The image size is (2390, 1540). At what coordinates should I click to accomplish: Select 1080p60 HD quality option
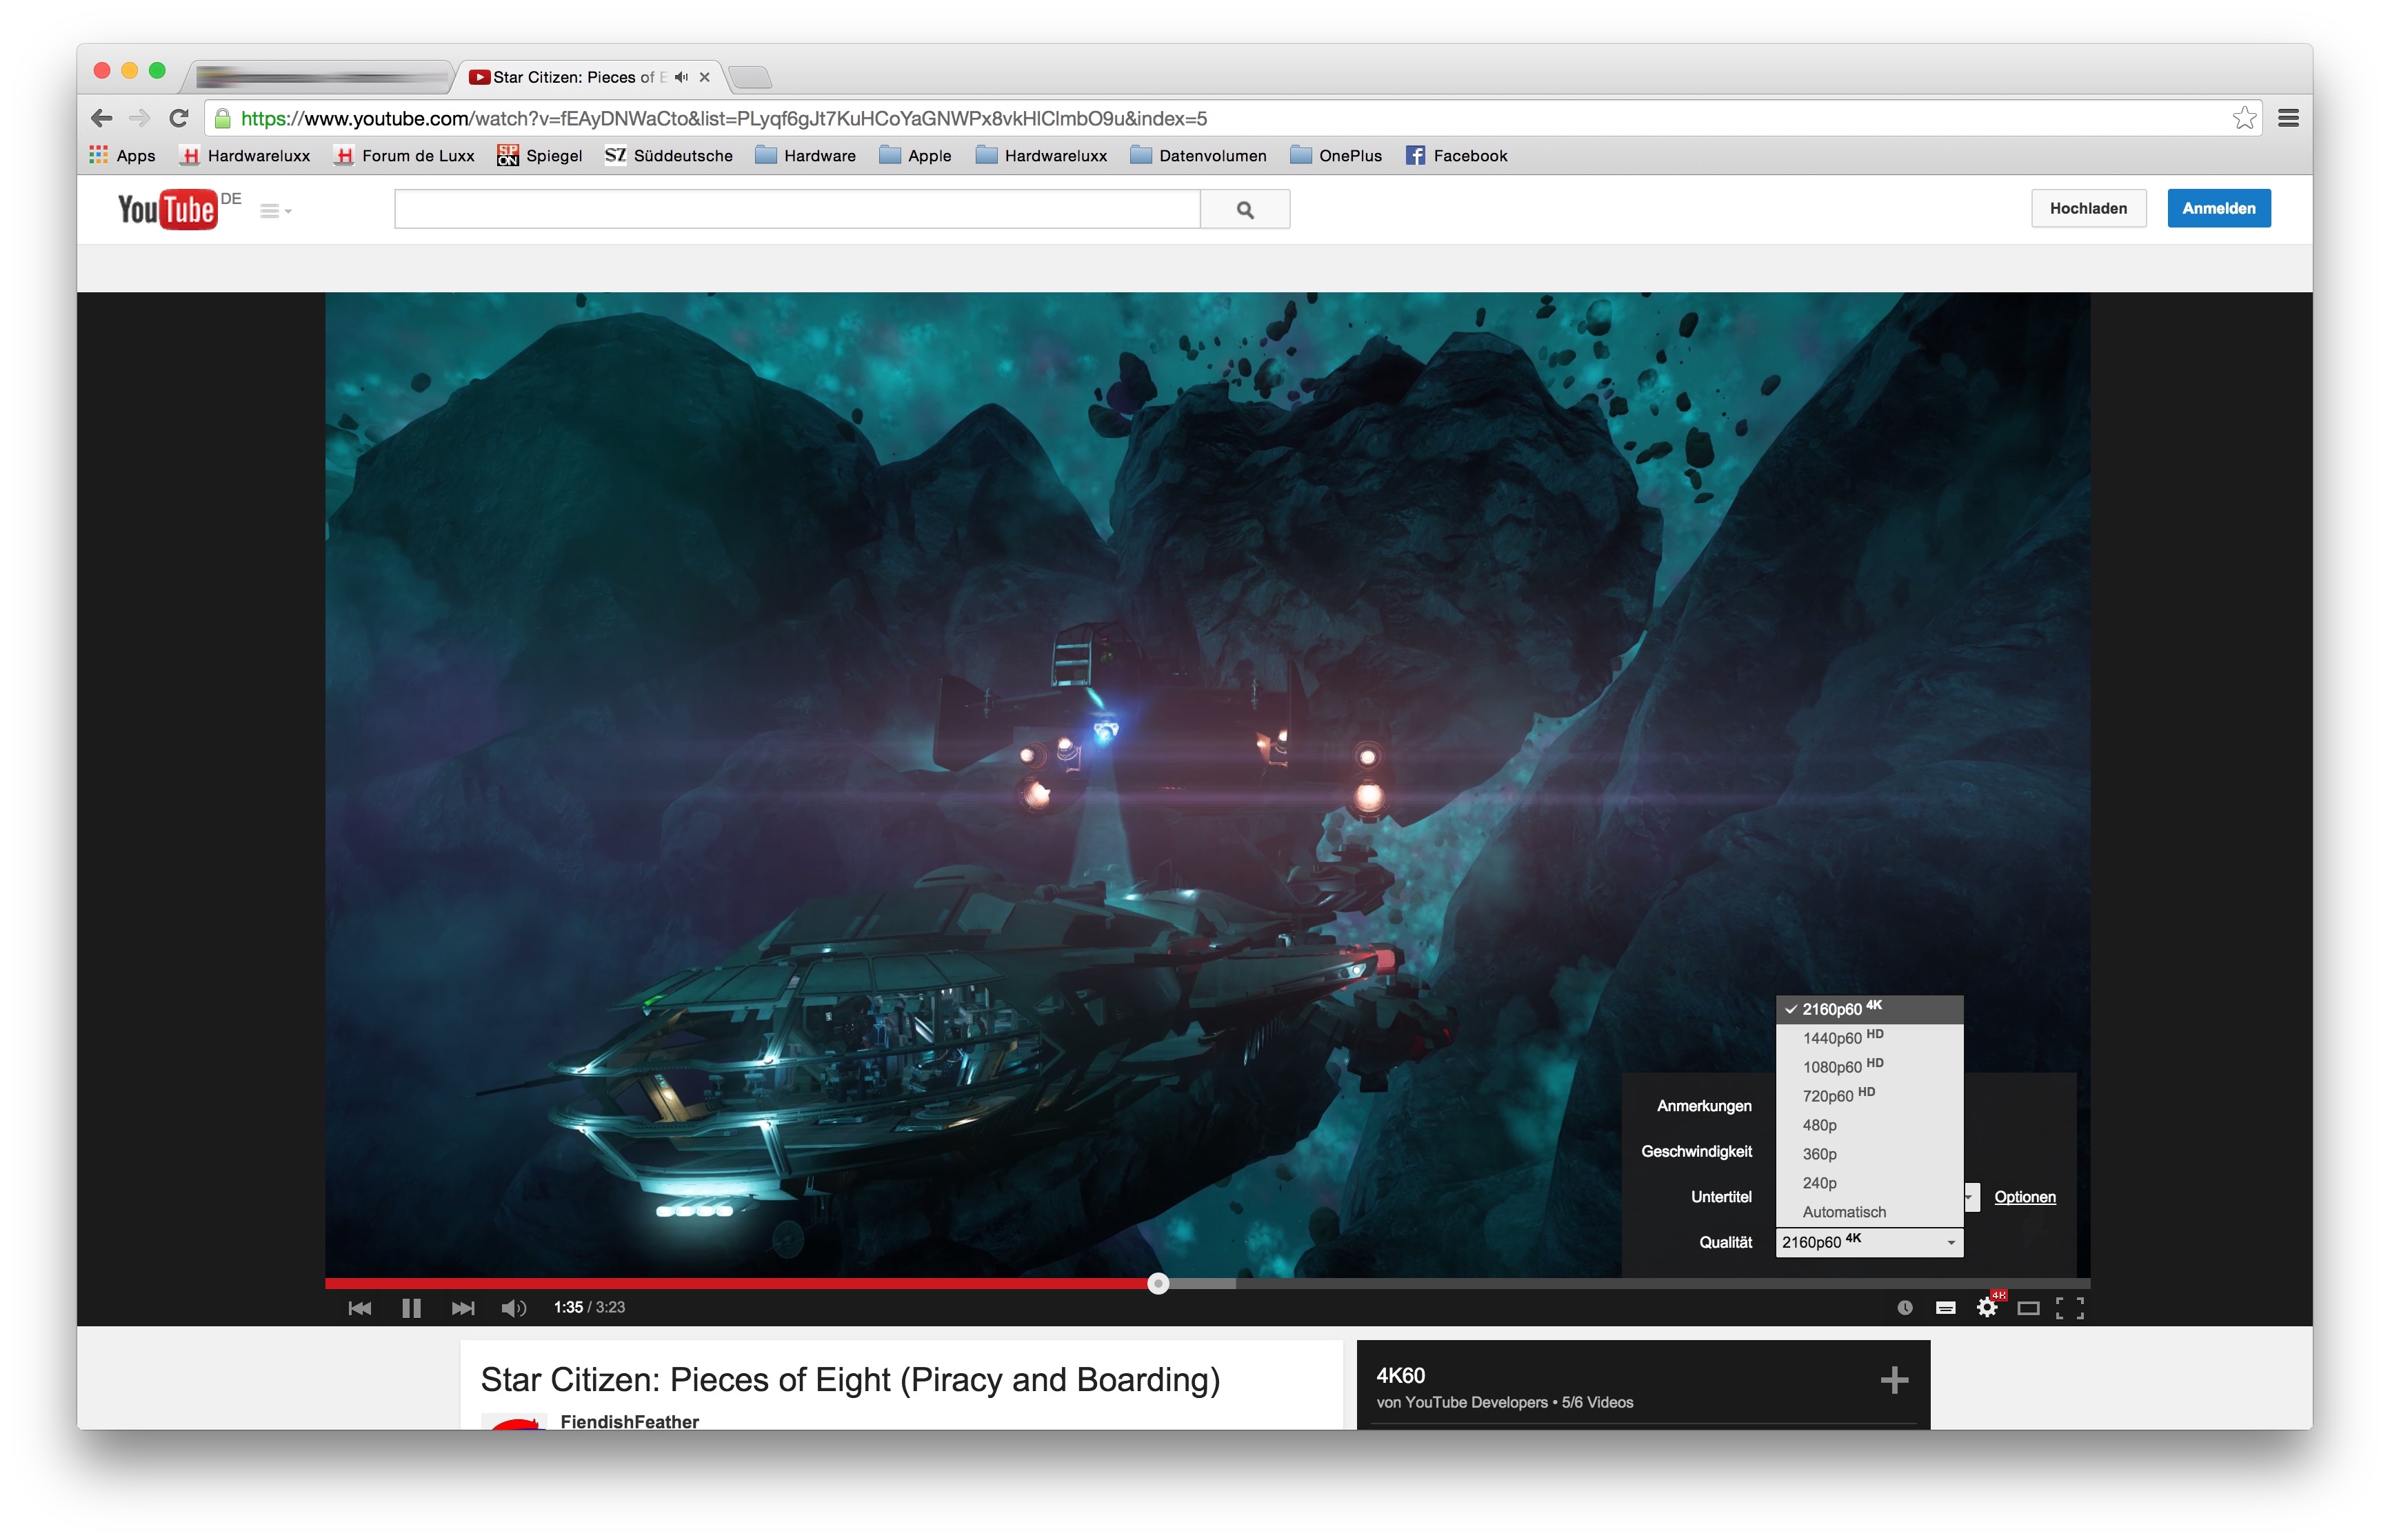[x=1869, y=1067]
